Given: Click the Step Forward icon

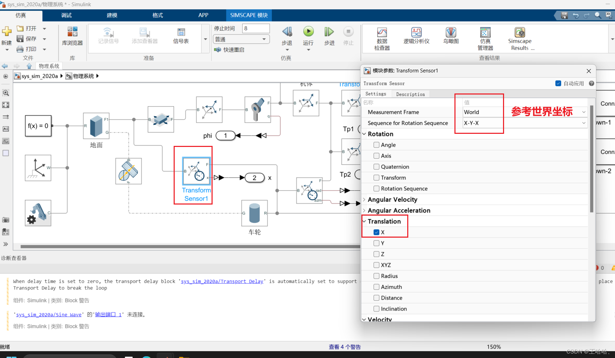Looking at the screenshot, I should 329,32.
